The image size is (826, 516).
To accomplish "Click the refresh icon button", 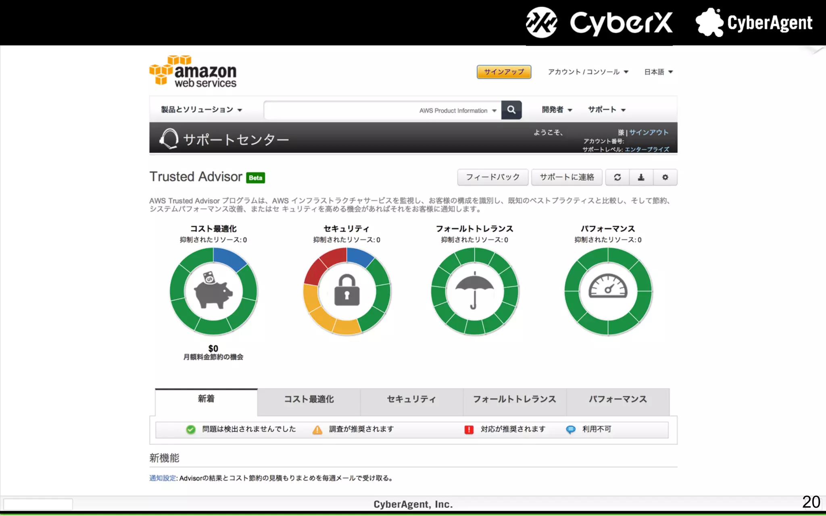I will coord(617,177).
